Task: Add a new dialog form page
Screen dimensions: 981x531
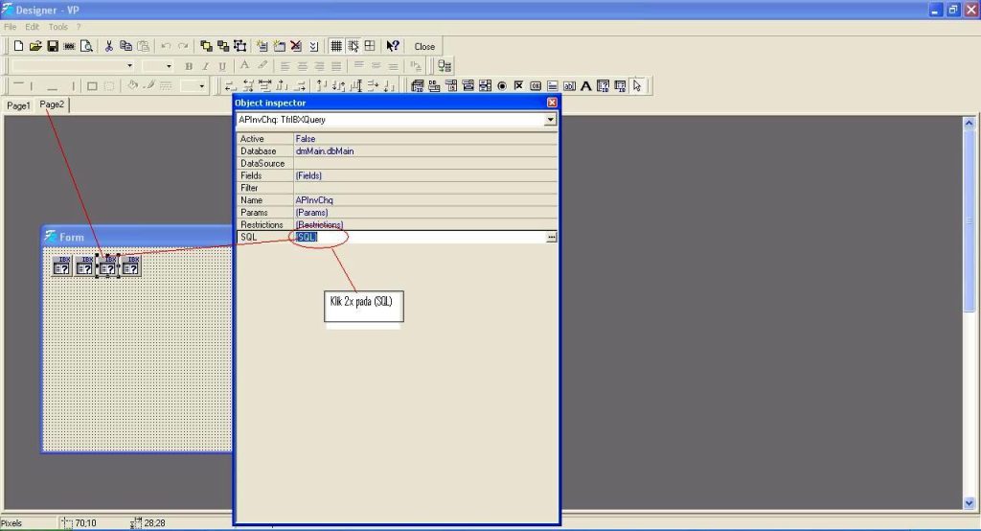Action: click(x=279, y=46)
